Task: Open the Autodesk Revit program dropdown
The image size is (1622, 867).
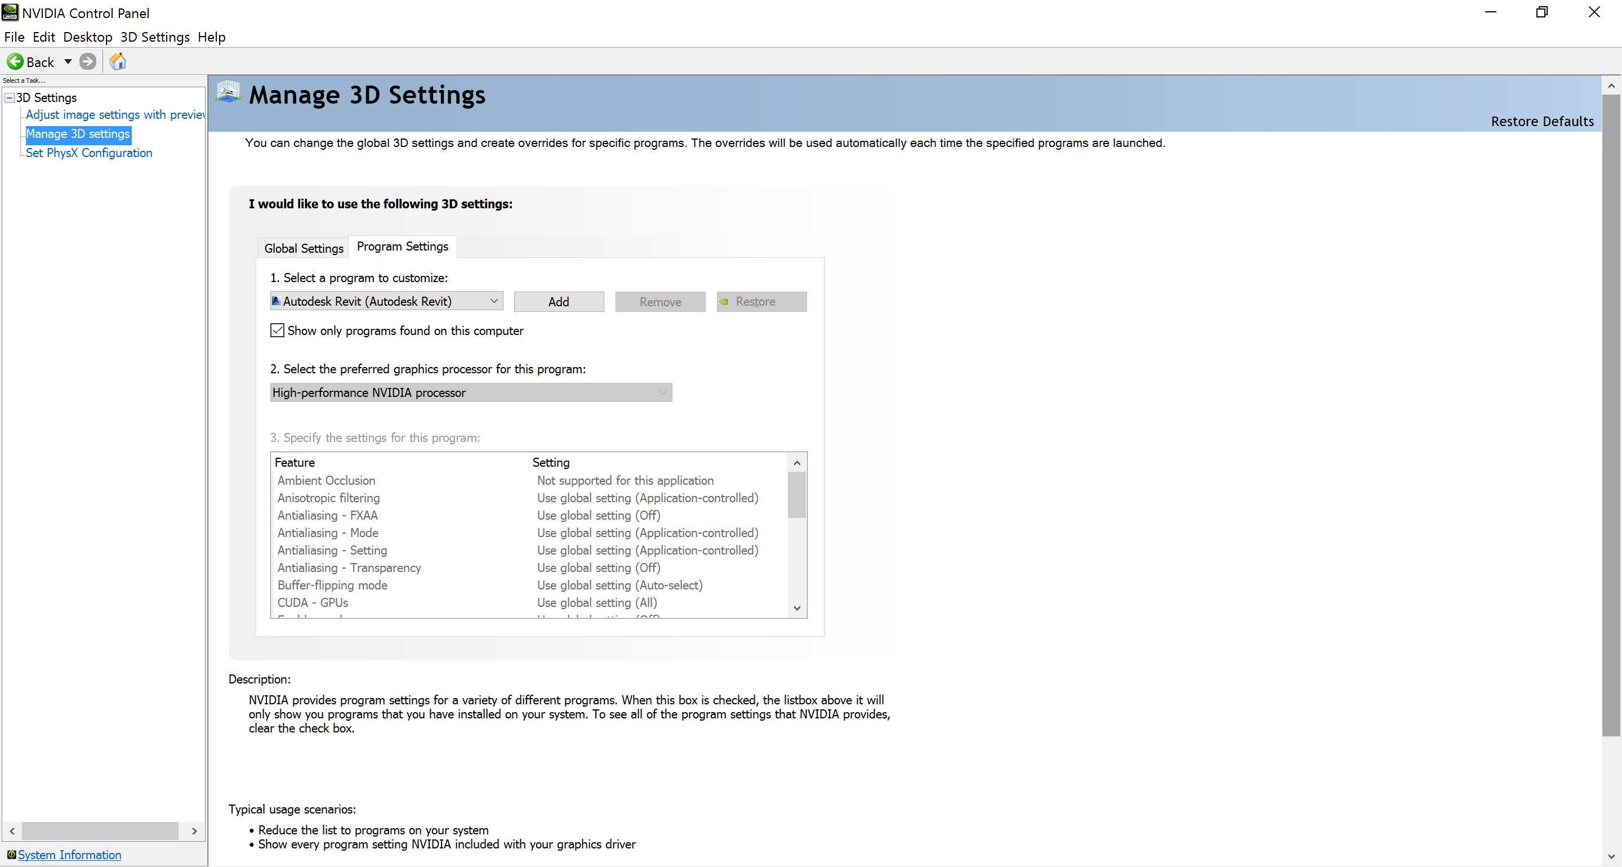Action: (x=494, y=301)
